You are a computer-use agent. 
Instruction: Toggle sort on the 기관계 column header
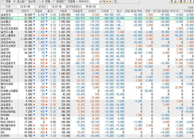(107, 11)
